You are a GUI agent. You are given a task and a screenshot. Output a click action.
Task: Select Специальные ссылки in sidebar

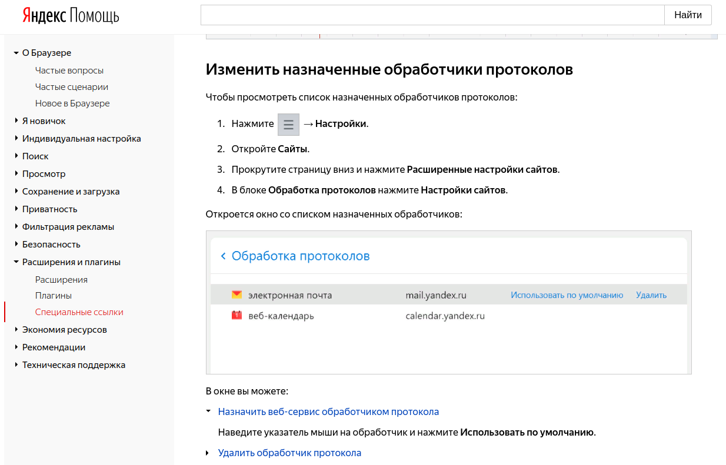coord(79,312)
